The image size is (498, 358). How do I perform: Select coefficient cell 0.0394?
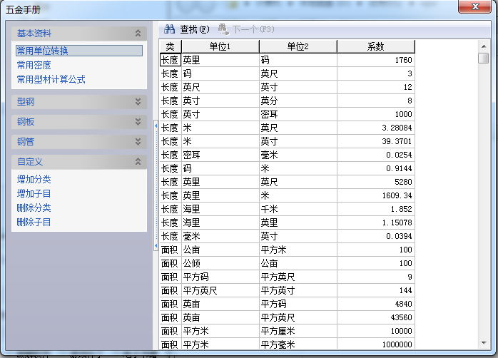click(376, 236)
